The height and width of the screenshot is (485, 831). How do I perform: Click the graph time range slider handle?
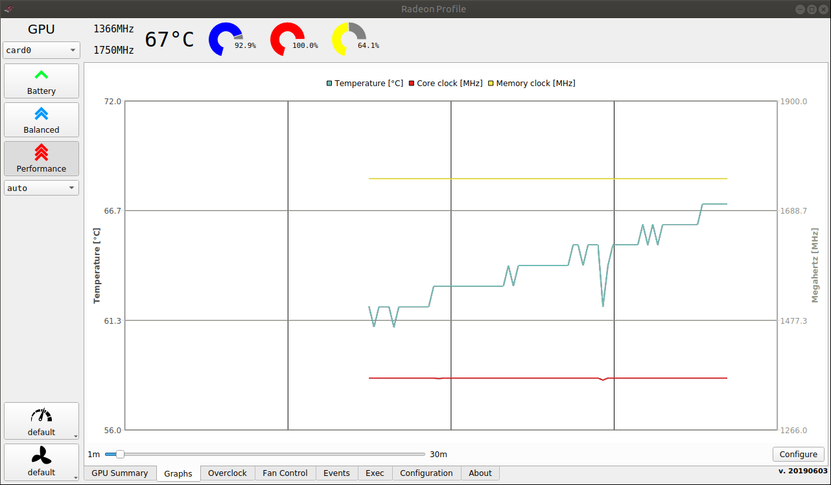click(119, 455)
